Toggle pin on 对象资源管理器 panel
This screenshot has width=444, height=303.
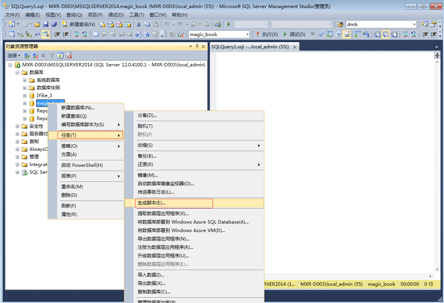pyautogui.click(x=197, y=46)
